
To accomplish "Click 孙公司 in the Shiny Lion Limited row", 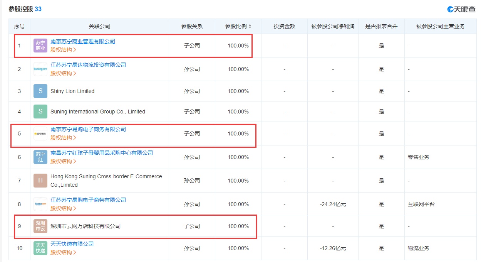I will pyautogui.click(x=192, y=91).
